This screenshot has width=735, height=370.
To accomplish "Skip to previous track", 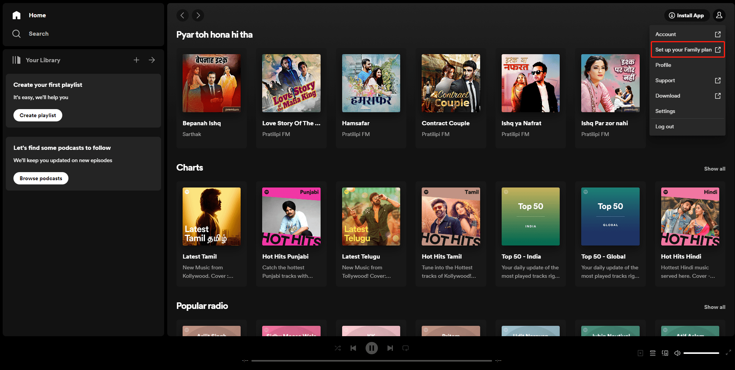I will point(353,348).
